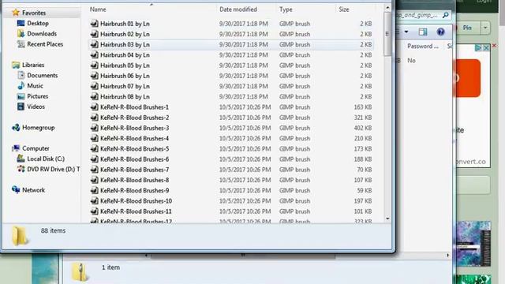Select Homegroup in the sidebar
The height and width of the screenshot is (284, 505).
coord(39,128)
